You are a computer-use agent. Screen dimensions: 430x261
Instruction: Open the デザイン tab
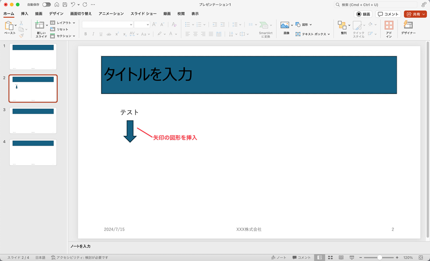point(56,14)
